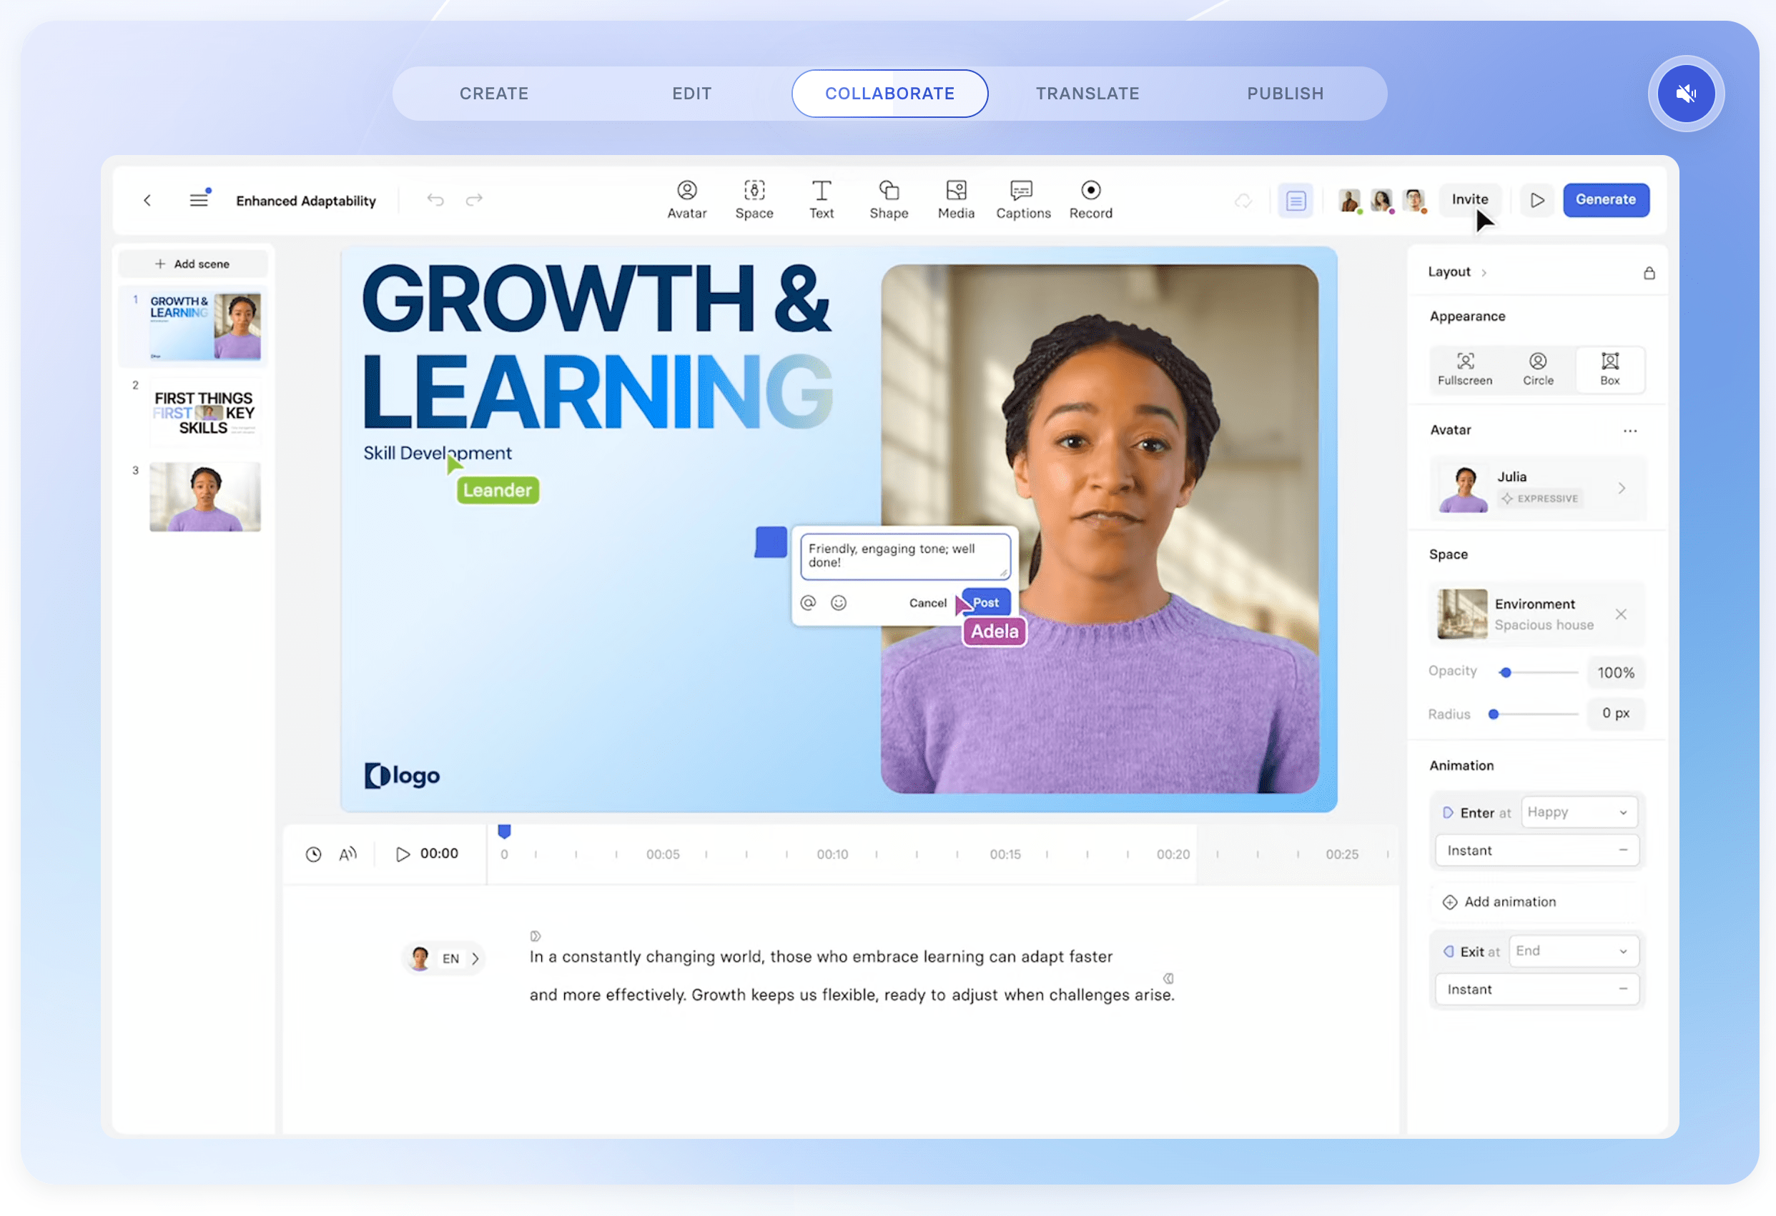Select the Space tool
The height and width of the screenshot is (1216, 1776).
[754, 200]
